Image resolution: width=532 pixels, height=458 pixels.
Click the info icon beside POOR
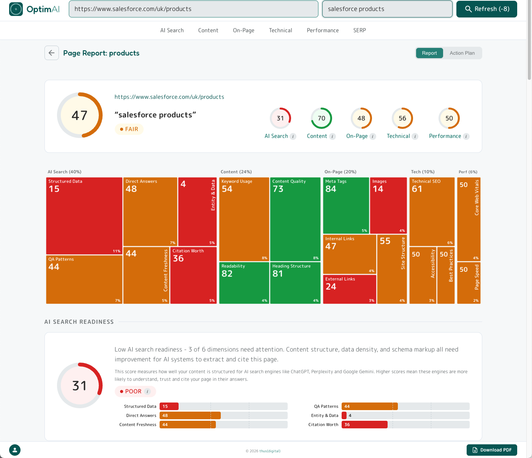pyautogui.click(x=148, y=391)
